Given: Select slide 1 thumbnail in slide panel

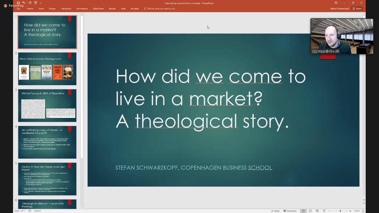Looking at the screenshot, I should point(47,32).
